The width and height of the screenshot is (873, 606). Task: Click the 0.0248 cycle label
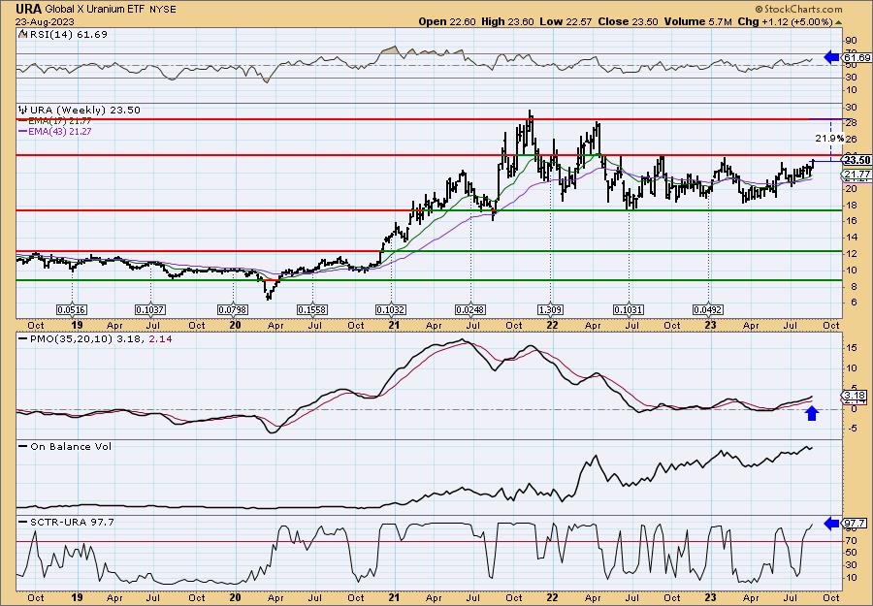click(x=471, y=309)
